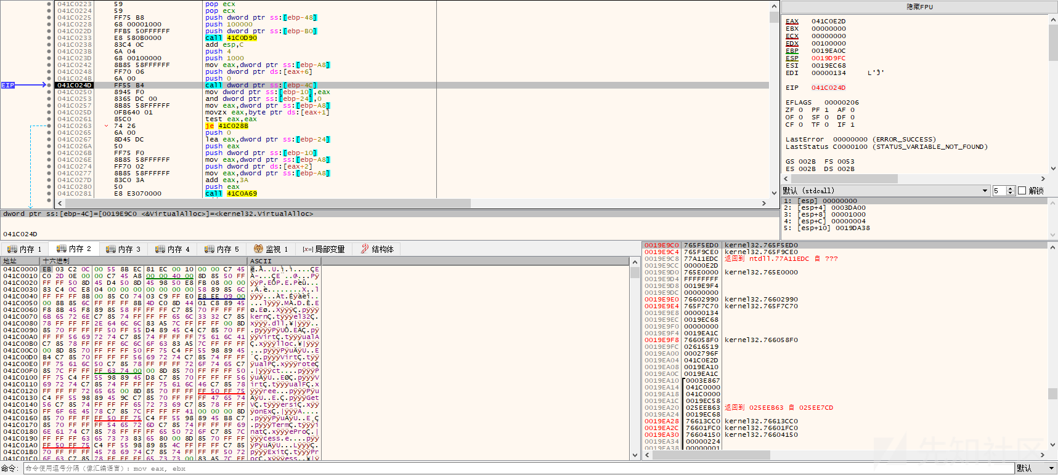Click disassembly horizontal scrollbar left arrow
This screenshot has width=1058, height=475.
(x=60, y=203)
